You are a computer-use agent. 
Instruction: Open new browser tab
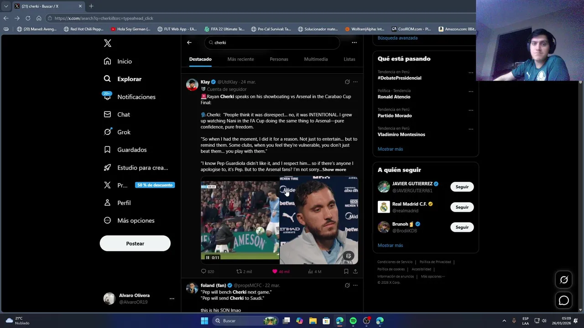(x=91, y=6)
